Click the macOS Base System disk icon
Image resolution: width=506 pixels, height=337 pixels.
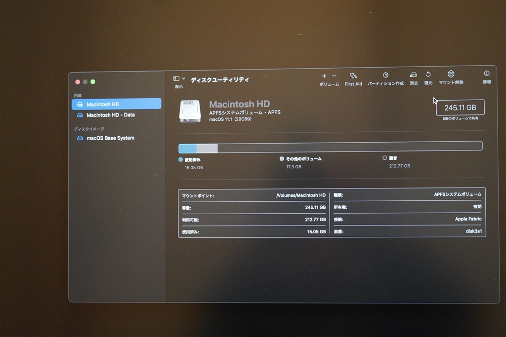pyautogui.click(x=80, y=138)
